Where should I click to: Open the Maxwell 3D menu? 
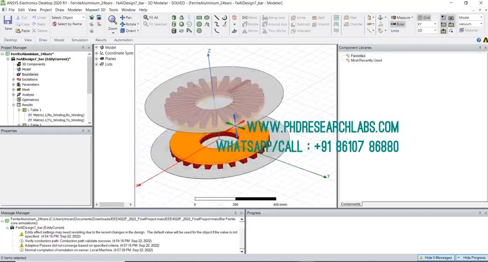coord(96,10)
